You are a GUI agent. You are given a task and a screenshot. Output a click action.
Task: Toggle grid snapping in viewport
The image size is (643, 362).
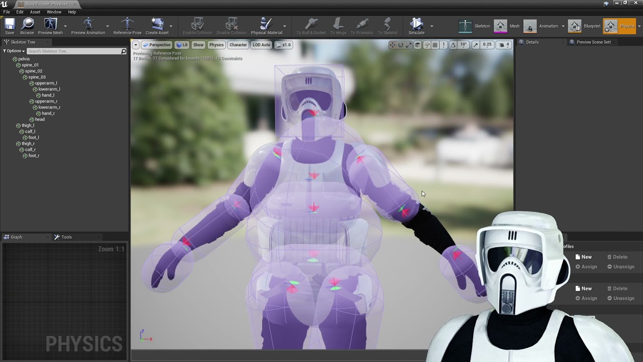[x=435, y=45]
